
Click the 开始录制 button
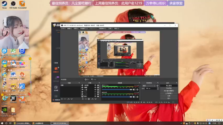(169, 88)
